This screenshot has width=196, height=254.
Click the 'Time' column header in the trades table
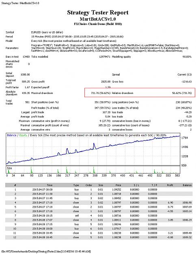pos(50,185)
